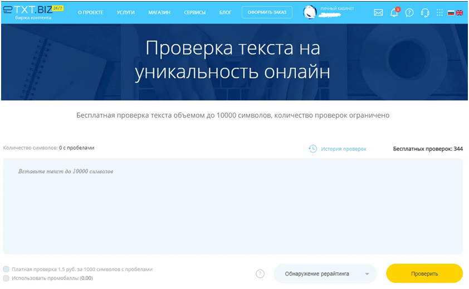
Task: Expand the 'Обнаружение рерайтинга' dropdown
Action: (x=325, y=274)
